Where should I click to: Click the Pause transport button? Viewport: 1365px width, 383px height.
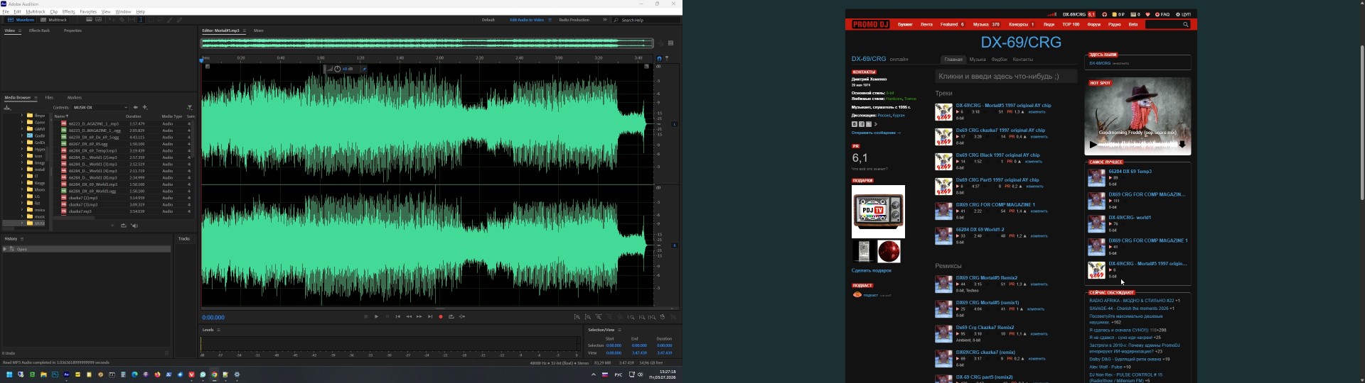(x=387, y=316)
